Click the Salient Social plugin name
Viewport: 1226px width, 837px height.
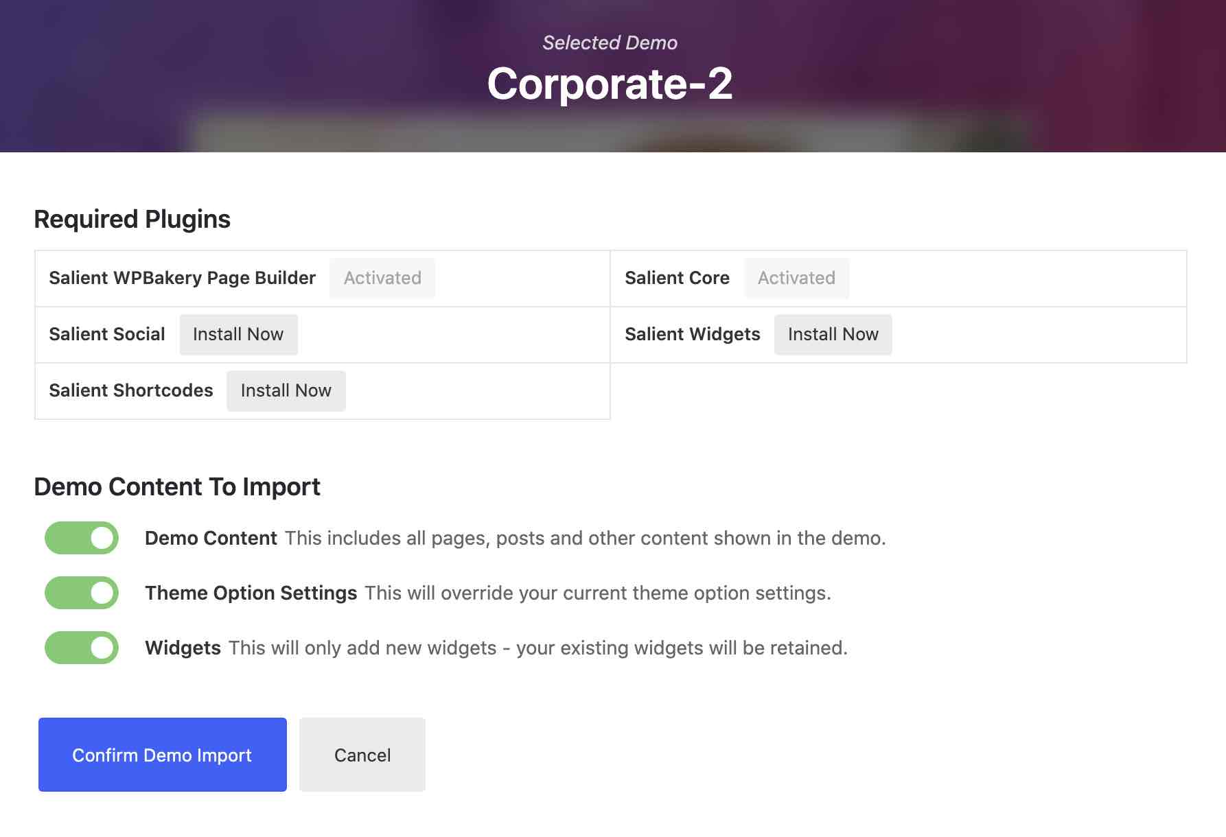click(x=107, y=334)
